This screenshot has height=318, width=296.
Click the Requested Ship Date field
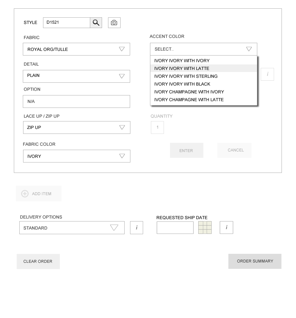pos(175,228)
